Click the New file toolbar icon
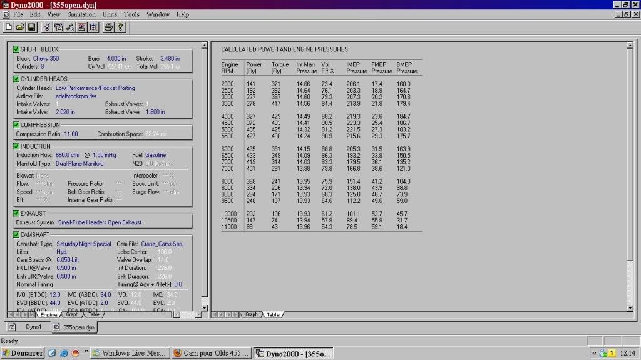 (x=9, y=27)
